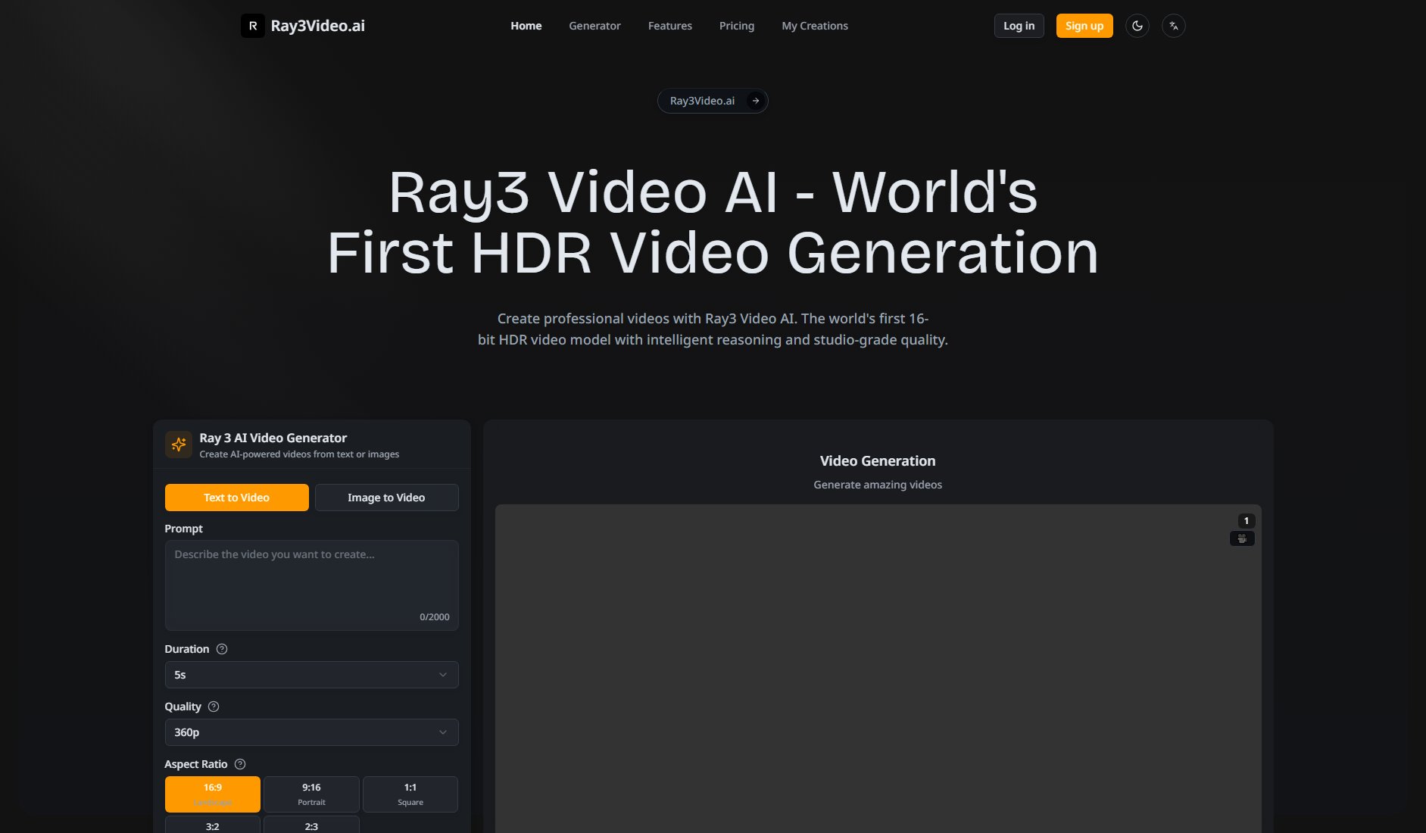This screenshot has width=1426, height=833.
Task: Select the 16:9 aspect ratio option
Action: click(x=213, y=794)
